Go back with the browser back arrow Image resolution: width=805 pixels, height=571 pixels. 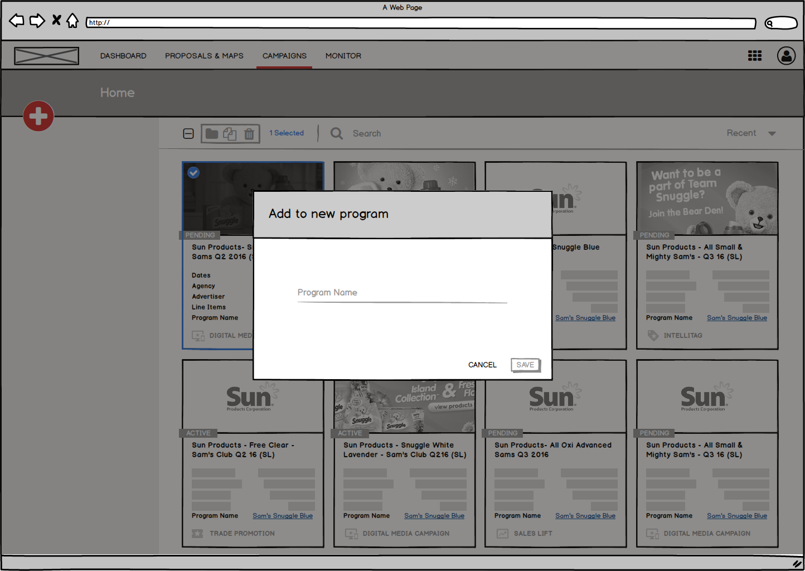17,21
